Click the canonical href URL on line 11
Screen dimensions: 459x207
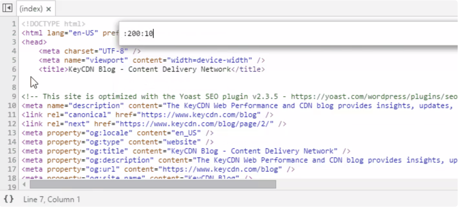click(x=199, y=115)
